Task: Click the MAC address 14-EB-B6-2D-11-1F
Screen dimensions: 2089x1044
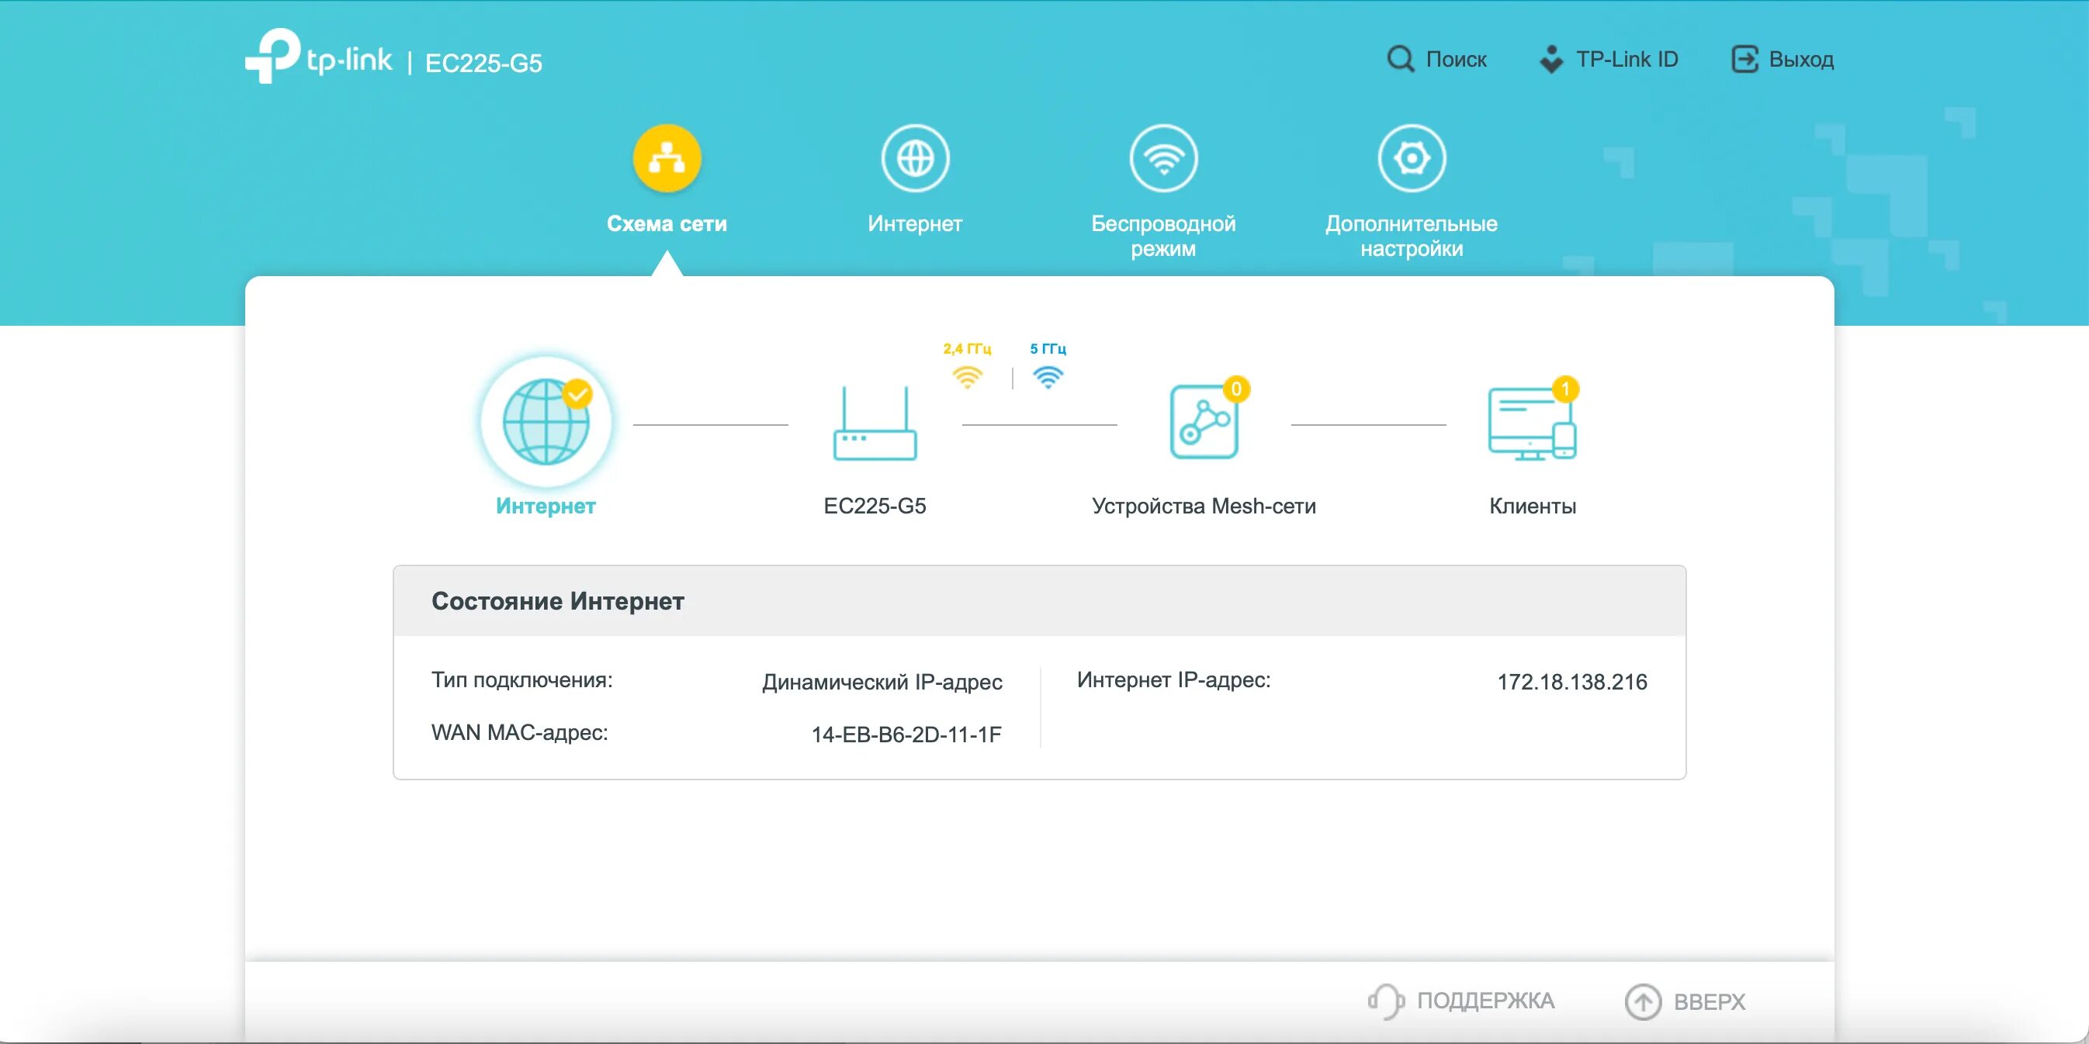Action: (906, 735)
